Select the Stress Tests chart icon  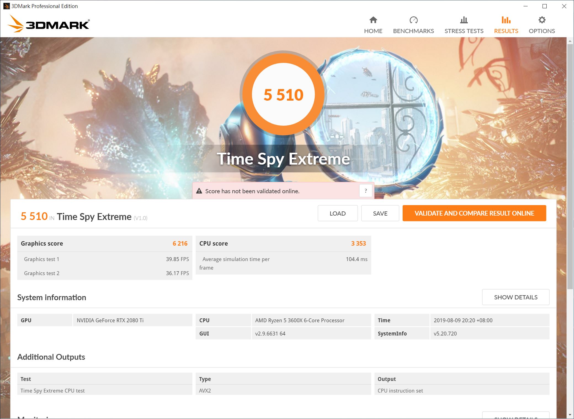pyautogui.click(x=464, y=20)
